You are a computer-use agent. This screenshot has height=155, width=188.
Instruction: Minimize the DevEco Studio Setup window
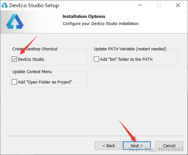click(x=140, y=5)
